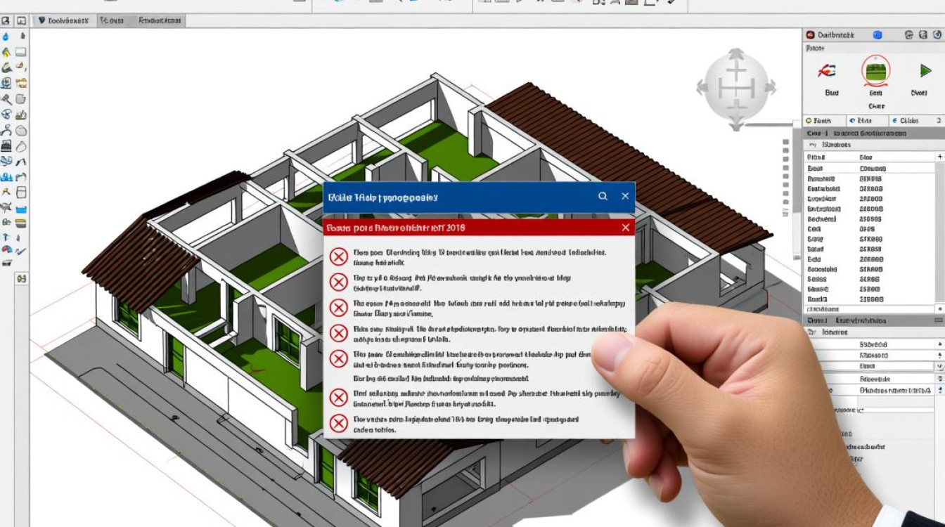Click the magnifier icon in the blue dialog bar
Screen dimensions: 945x527
pos(603,197)
